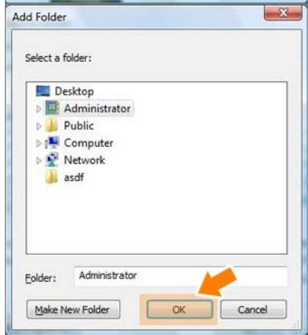Expand the Administrator tree node
Screen dimensions: 308x335
point(39,108)
